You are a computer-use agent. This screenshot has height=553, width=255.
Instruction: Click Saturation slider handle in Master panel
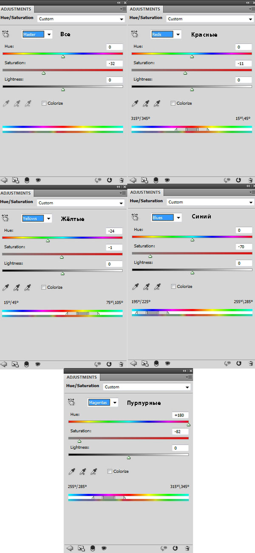43,73
